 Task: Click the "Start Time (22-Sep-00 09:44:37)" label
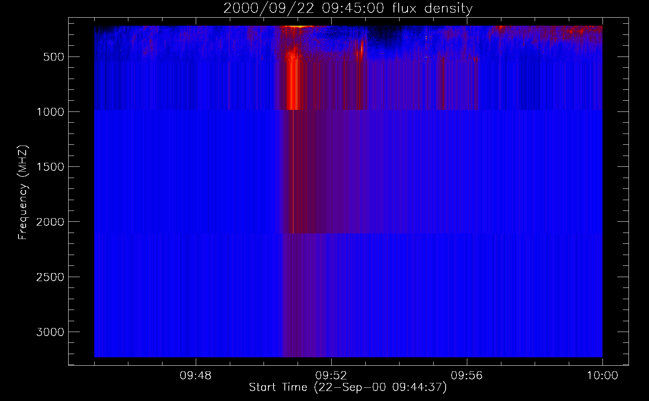[x=348, y=387]
